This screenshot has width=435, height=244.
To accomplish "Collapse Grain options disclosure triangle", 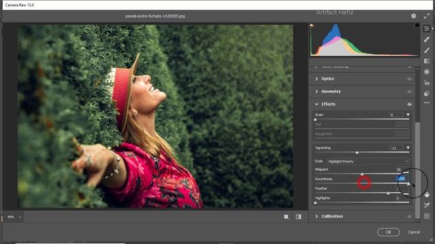I will [x=408, y=115].
